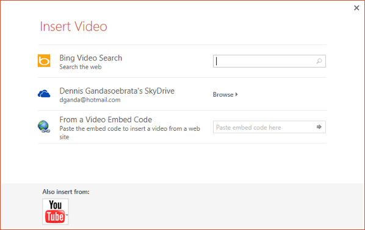Click the dganda@hotmail.com account text
Image resolution: width=365 pixels, height=230 pixels.
[x=90, y=100]
